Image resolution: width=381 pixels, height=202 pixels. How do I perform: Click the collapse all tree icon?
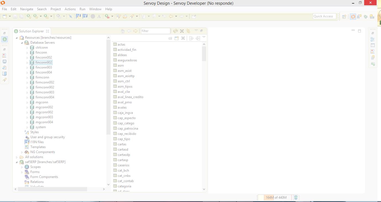(x=182, y=31)
